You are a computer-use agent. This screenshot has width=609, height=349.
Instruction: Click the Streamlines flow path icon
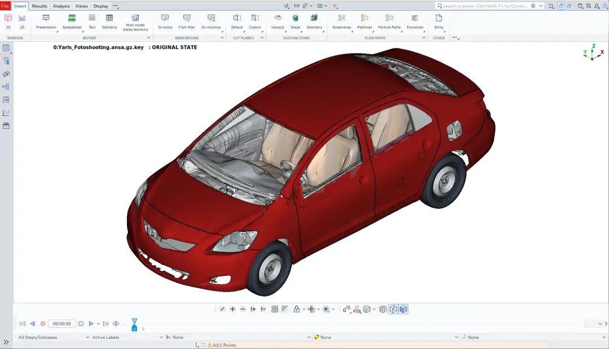pos(341,21)
